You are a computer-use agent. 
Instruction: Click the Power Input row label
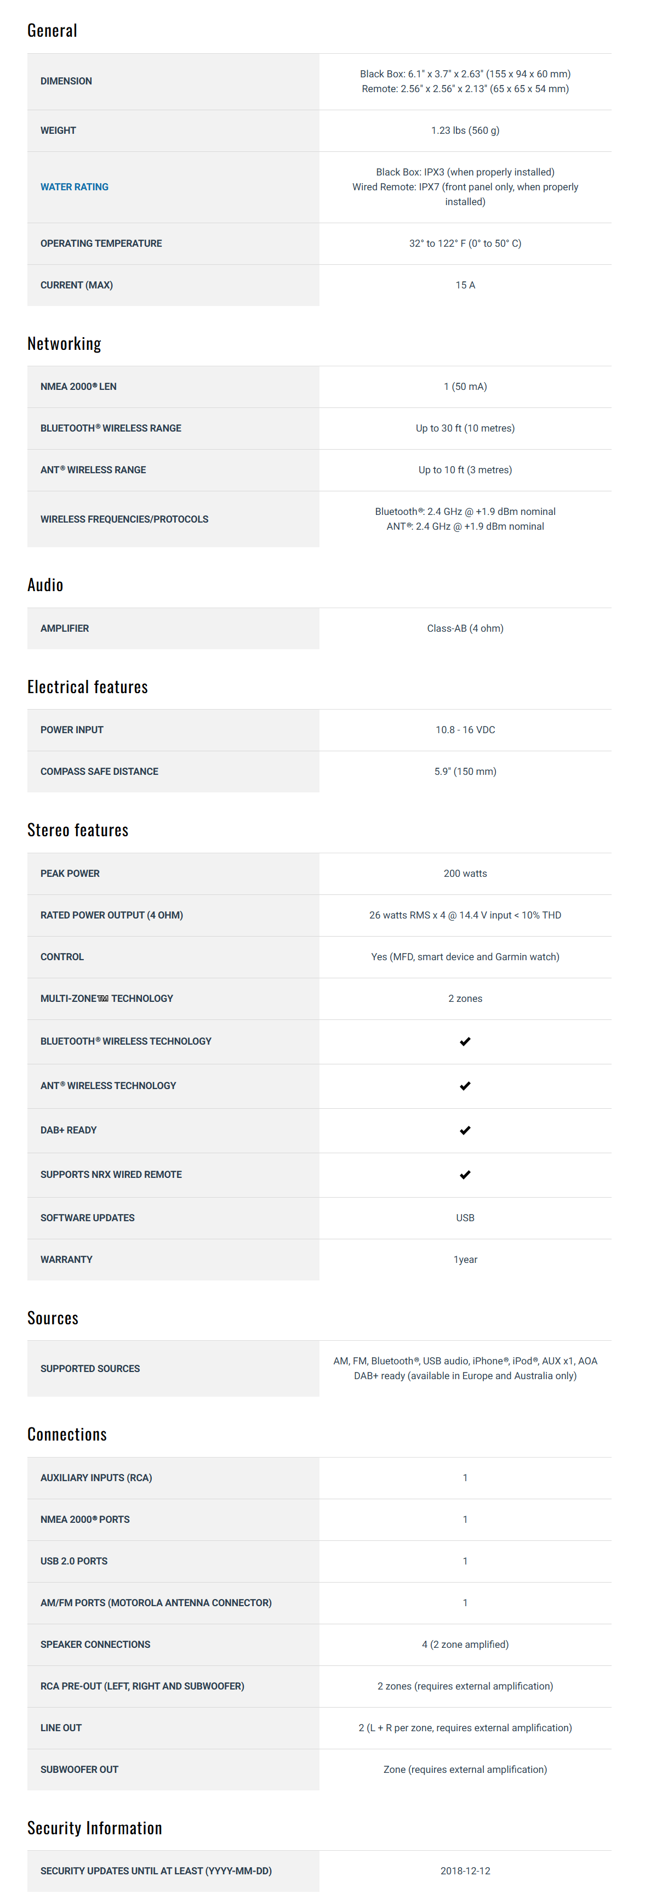[x=72, y=729]
